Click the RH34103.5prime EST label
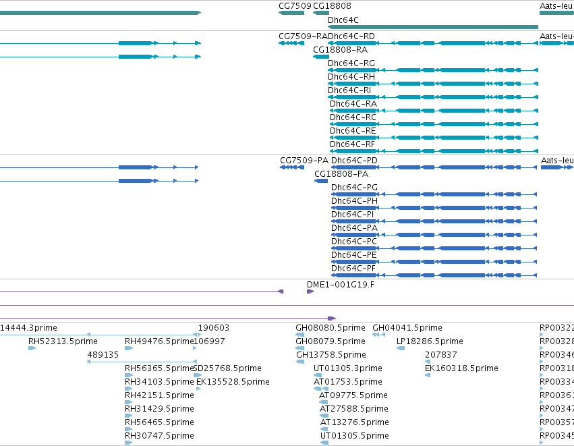The image size is (574, 446). click(159, 382)
